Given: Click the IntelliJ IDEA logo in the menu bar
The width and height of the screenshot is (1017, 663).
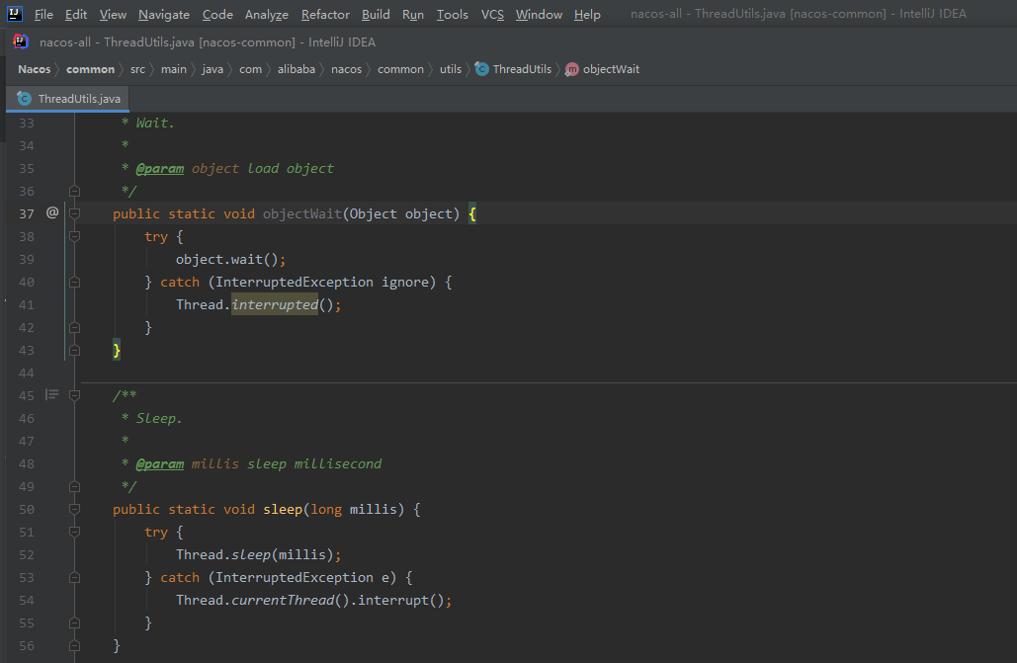Looking at the screenshot, I should click(15, 14).
